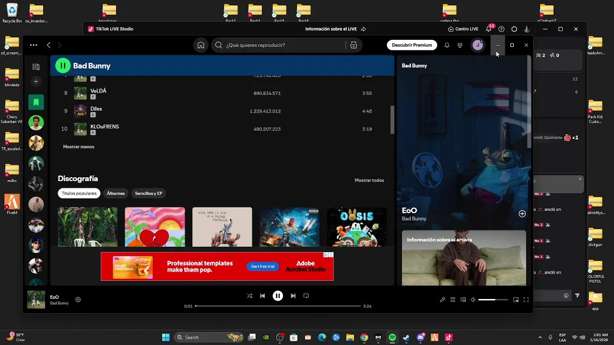Select the Álbumes filter chip
The width and height of the screenshot is (614, 345).
[x=116, y=193]
